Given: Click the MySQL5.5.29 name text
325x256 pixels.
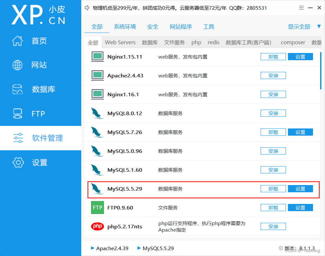Looking at the screenshot, I should point(125,189).
